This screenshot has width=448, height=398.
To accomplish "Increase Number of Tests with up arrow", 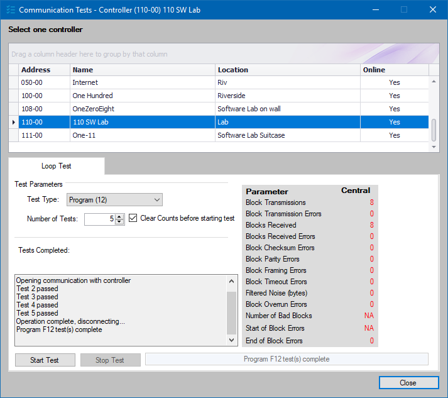I will (119, 216).
